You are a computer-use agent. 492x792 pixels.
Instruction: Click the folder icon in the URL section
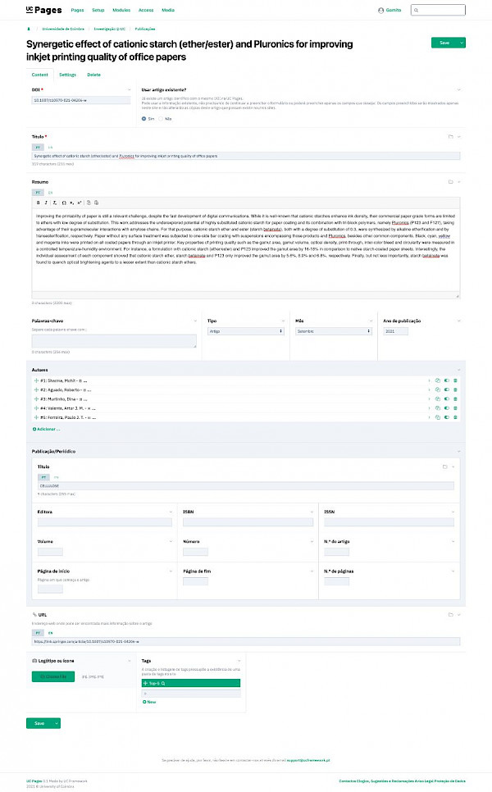coord(450,613)
